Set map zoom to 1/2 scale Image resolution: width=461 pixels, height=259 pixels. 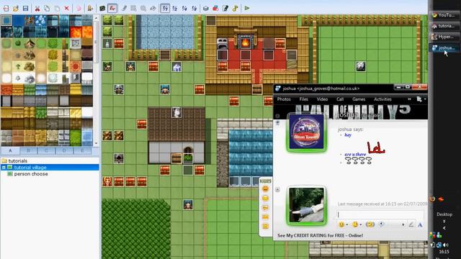(x=174, y=8)
